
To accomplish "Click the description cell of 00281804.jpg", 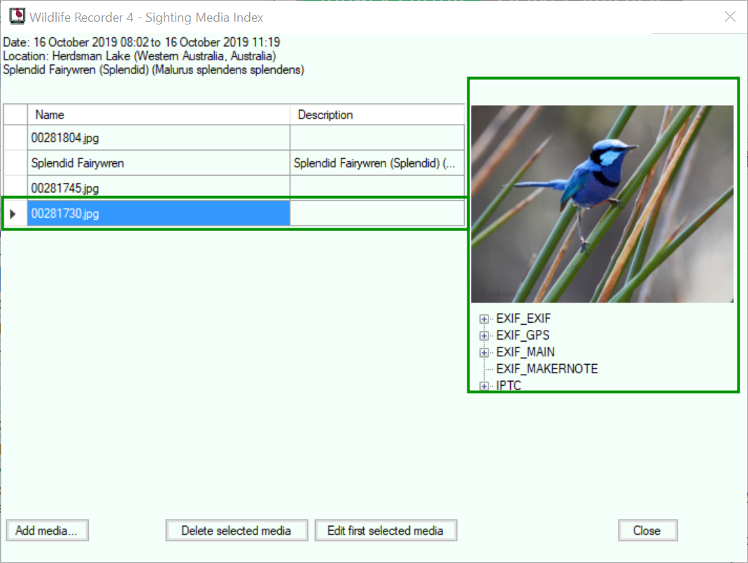I will (x=377, y=138).
